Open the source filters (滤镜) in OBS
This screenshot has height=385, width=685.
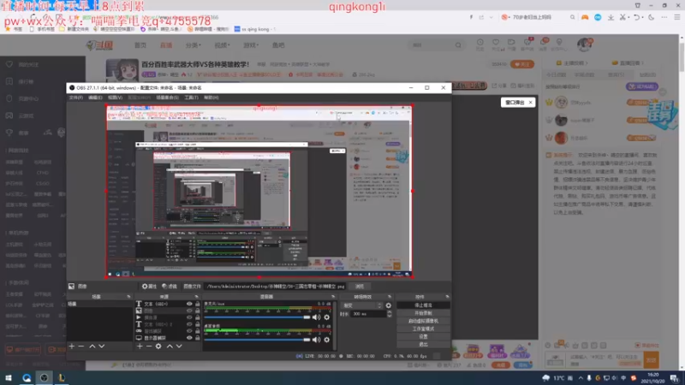pyautogui.click(x=170, y=287)
